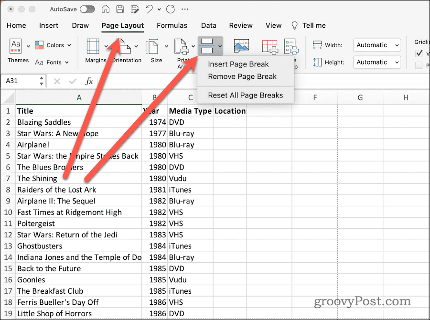Select Reset All Page Breaks
430x320 pixels.
click(x=246, y=95)
